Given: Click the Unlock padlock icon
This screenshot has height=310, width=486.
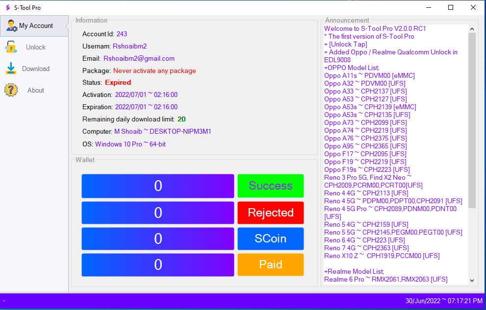Looking at the screenshot, I should pyautogui.click(x=11, y=48).
